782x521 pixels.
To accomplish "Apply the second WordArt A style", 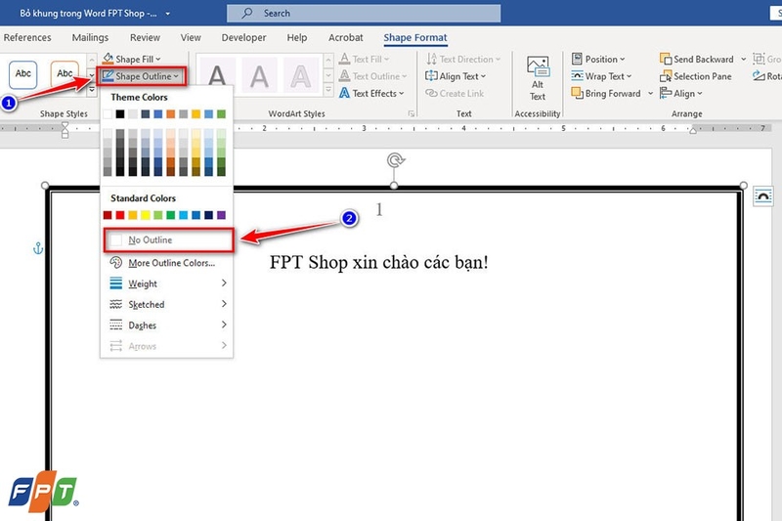I will point(259,76).
